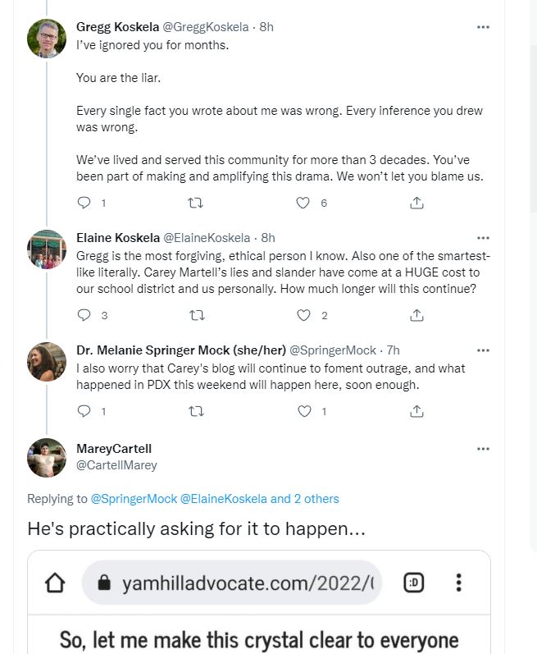
Task: Share Gregg Koskela's tweet
Action: [416, 202]
